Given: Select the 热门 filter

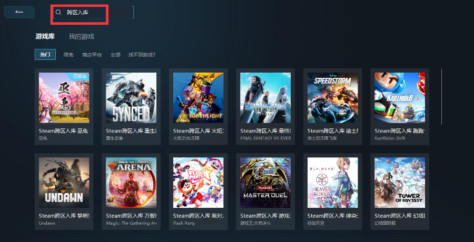Looking at the screenshot, I should click(x=45, y=55).
